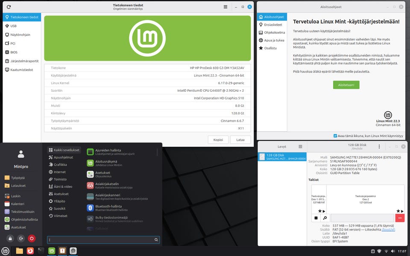The width and height of the screenshot is (410, 256).
Task: Select Osio 1 EFI 537 MB partition
Action: tap(319, 199)
